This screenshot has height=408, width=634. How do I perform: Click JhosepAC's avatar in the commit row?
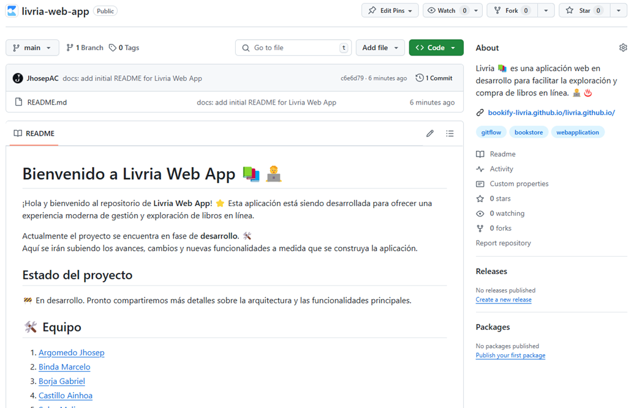(x=18, y=78)
